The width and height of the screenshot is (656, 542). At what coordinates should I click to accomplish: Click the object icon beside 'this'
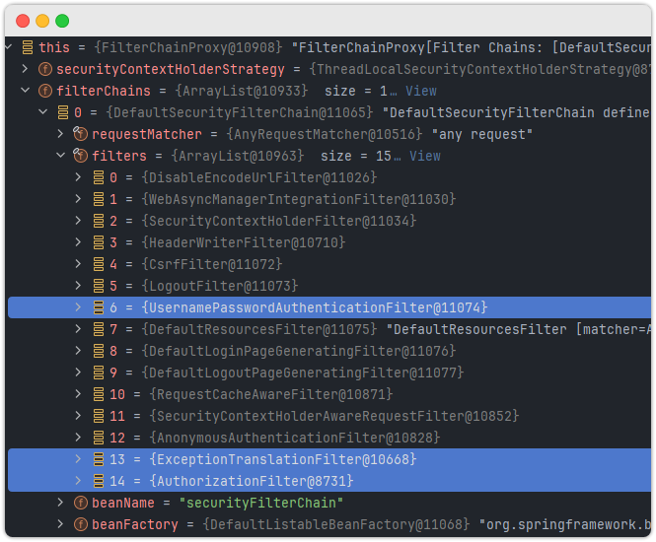28,47
